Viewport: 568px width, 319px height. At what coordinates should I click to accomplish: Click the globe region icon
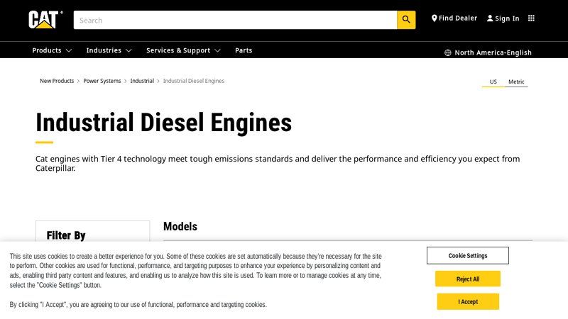tap(448, 52)
